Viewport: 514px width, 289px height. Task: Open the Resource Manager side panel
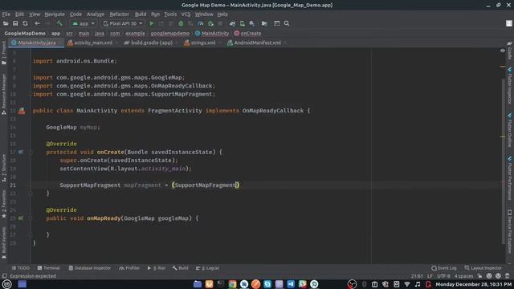[4, 94]
